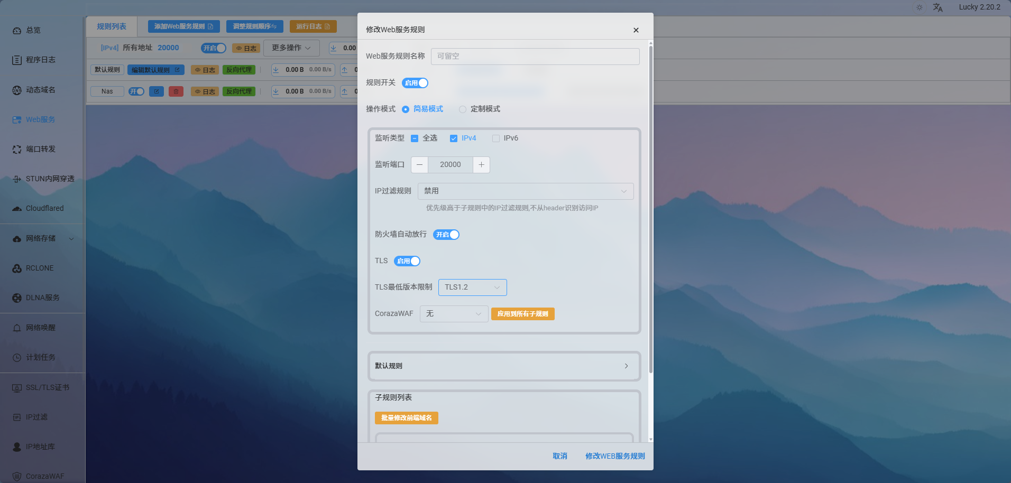Open 动态域名 in the sidebar
The width and height of the screenshot is (1011, 483).
40,90
